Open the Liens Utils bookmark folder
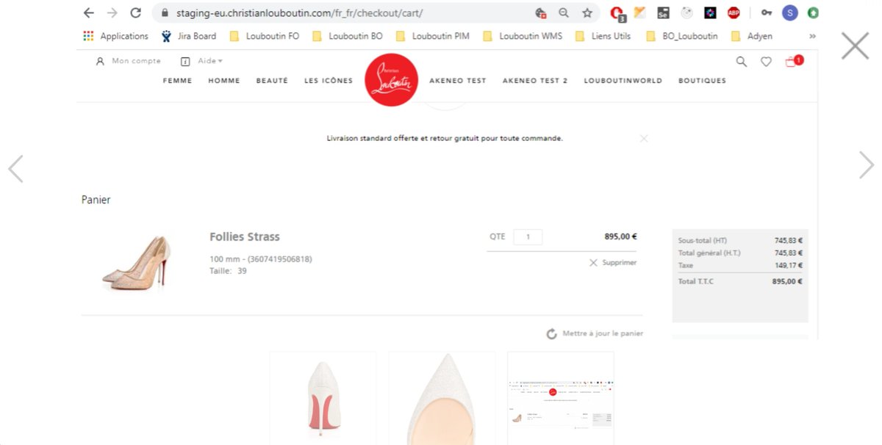The height and width of the screenshot is (445, 882). point(603,36)
